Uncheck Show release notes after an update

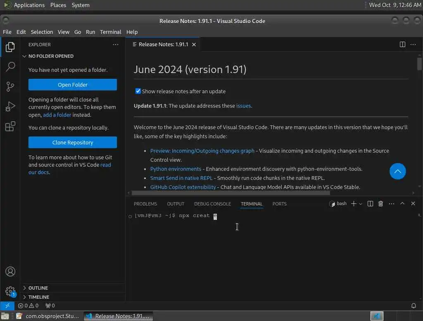(x=138, y=91)
